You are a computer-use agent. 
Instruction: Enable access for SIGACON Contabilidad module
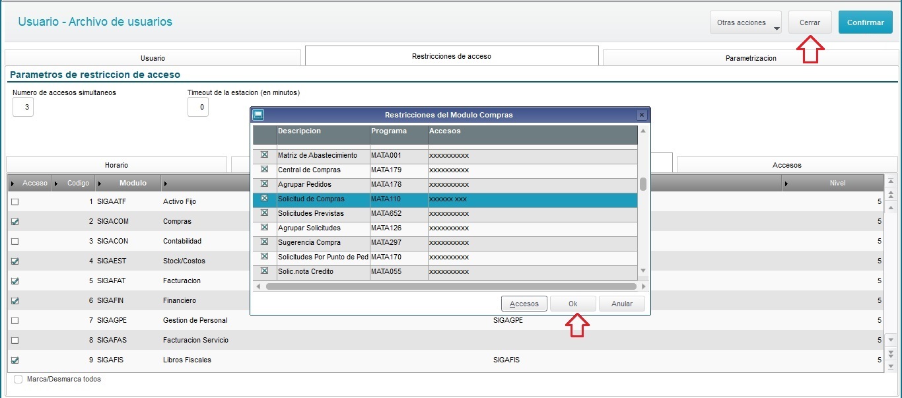(x=15, y=241)
